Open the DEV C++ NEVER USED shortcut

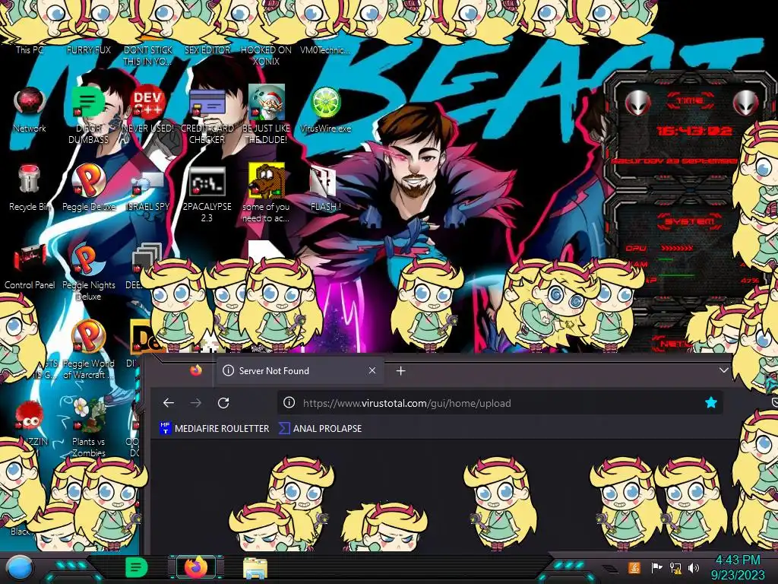pyautogui.click(x=147, y=109)
